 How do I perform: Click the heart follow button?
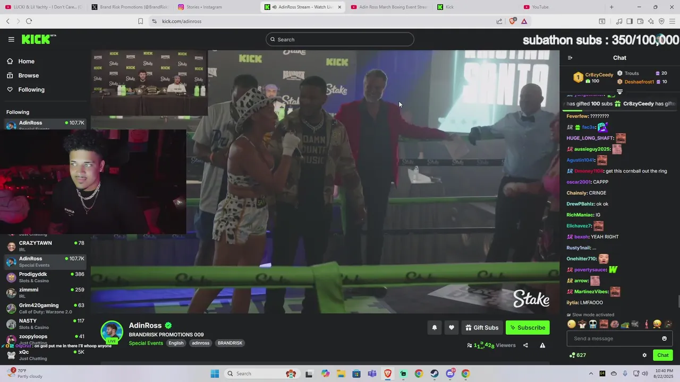tap(452, 328)
